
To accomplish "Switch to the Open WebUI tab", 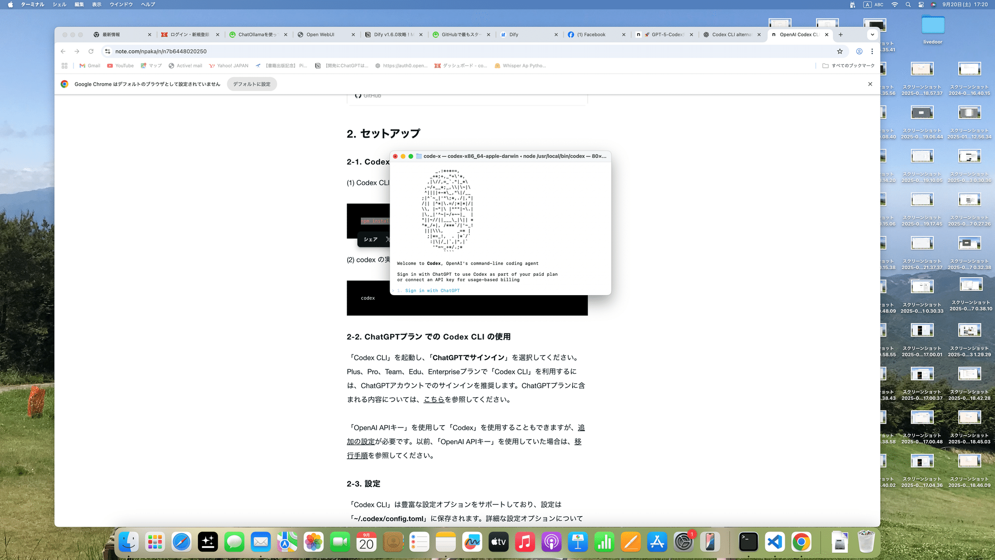I will [x=322, y=34].
